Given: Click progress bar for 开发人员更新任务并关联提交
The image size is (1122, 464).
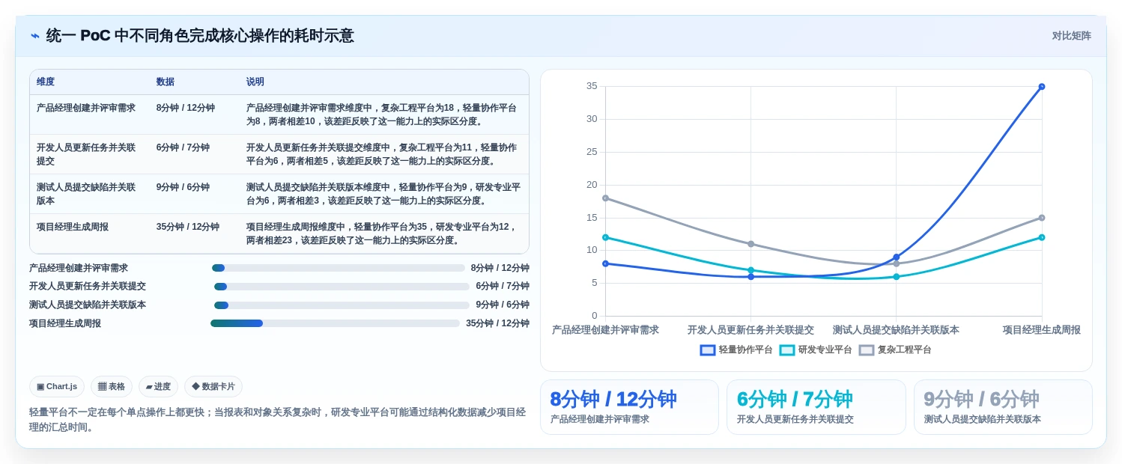Looking at the screenshot, I should pos(342,287).
